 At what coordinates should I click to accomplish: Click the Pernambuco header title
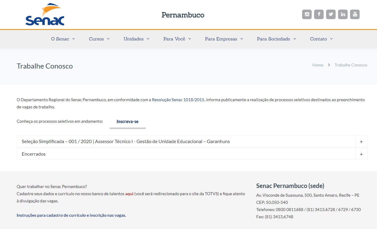click(183, 15)
